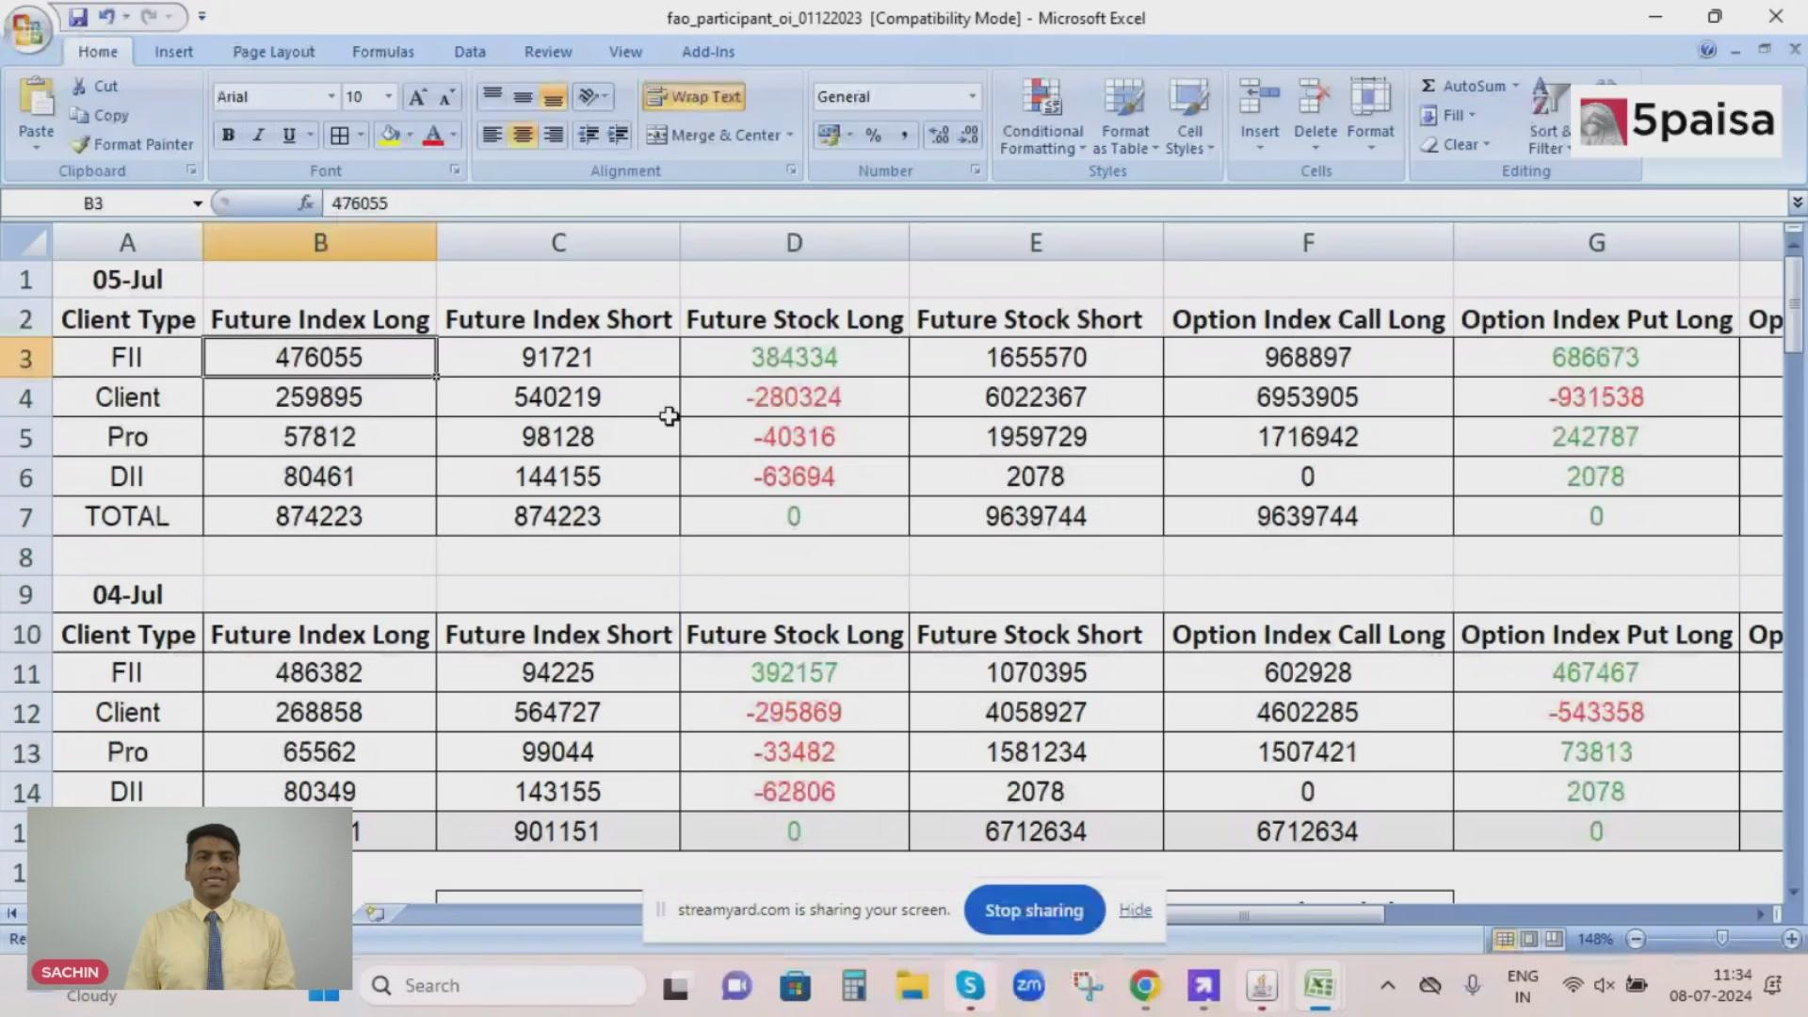
Task: Click the Fill Color bucket swatch
Action: click(389, 135)
